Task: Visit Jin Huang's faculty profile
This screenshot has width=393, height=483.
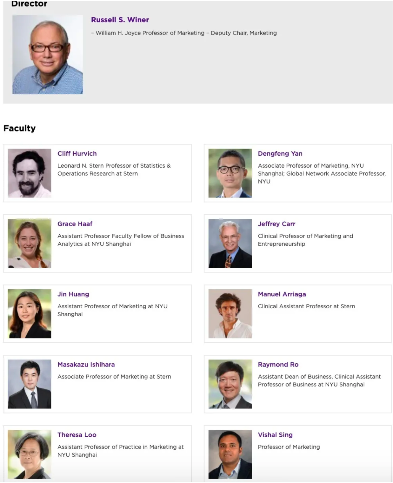Action: (x=73, y=294)
